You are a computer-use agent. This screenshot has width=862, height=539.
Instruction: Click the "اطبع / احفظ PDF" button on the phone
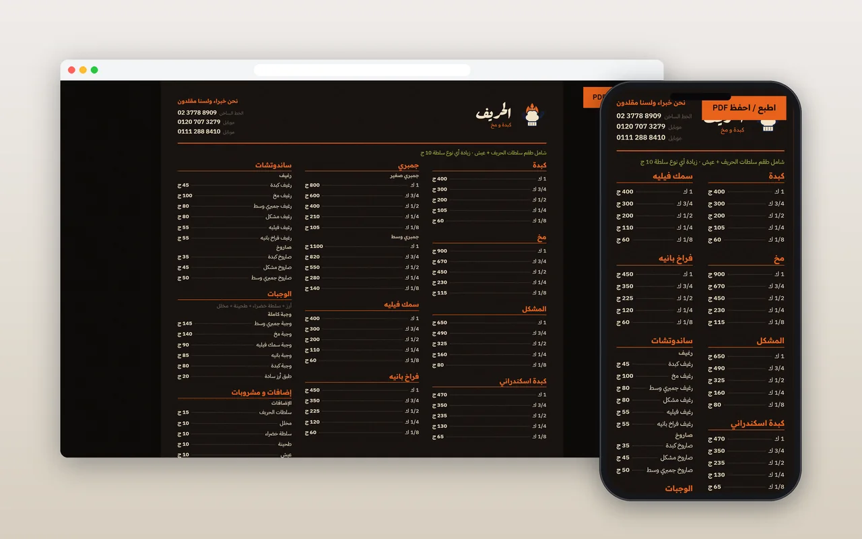[743, 108]
